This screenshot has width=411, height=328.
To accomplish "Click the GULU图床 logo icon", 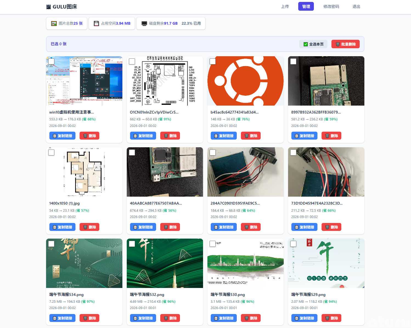I will click(x=49, y=7).
